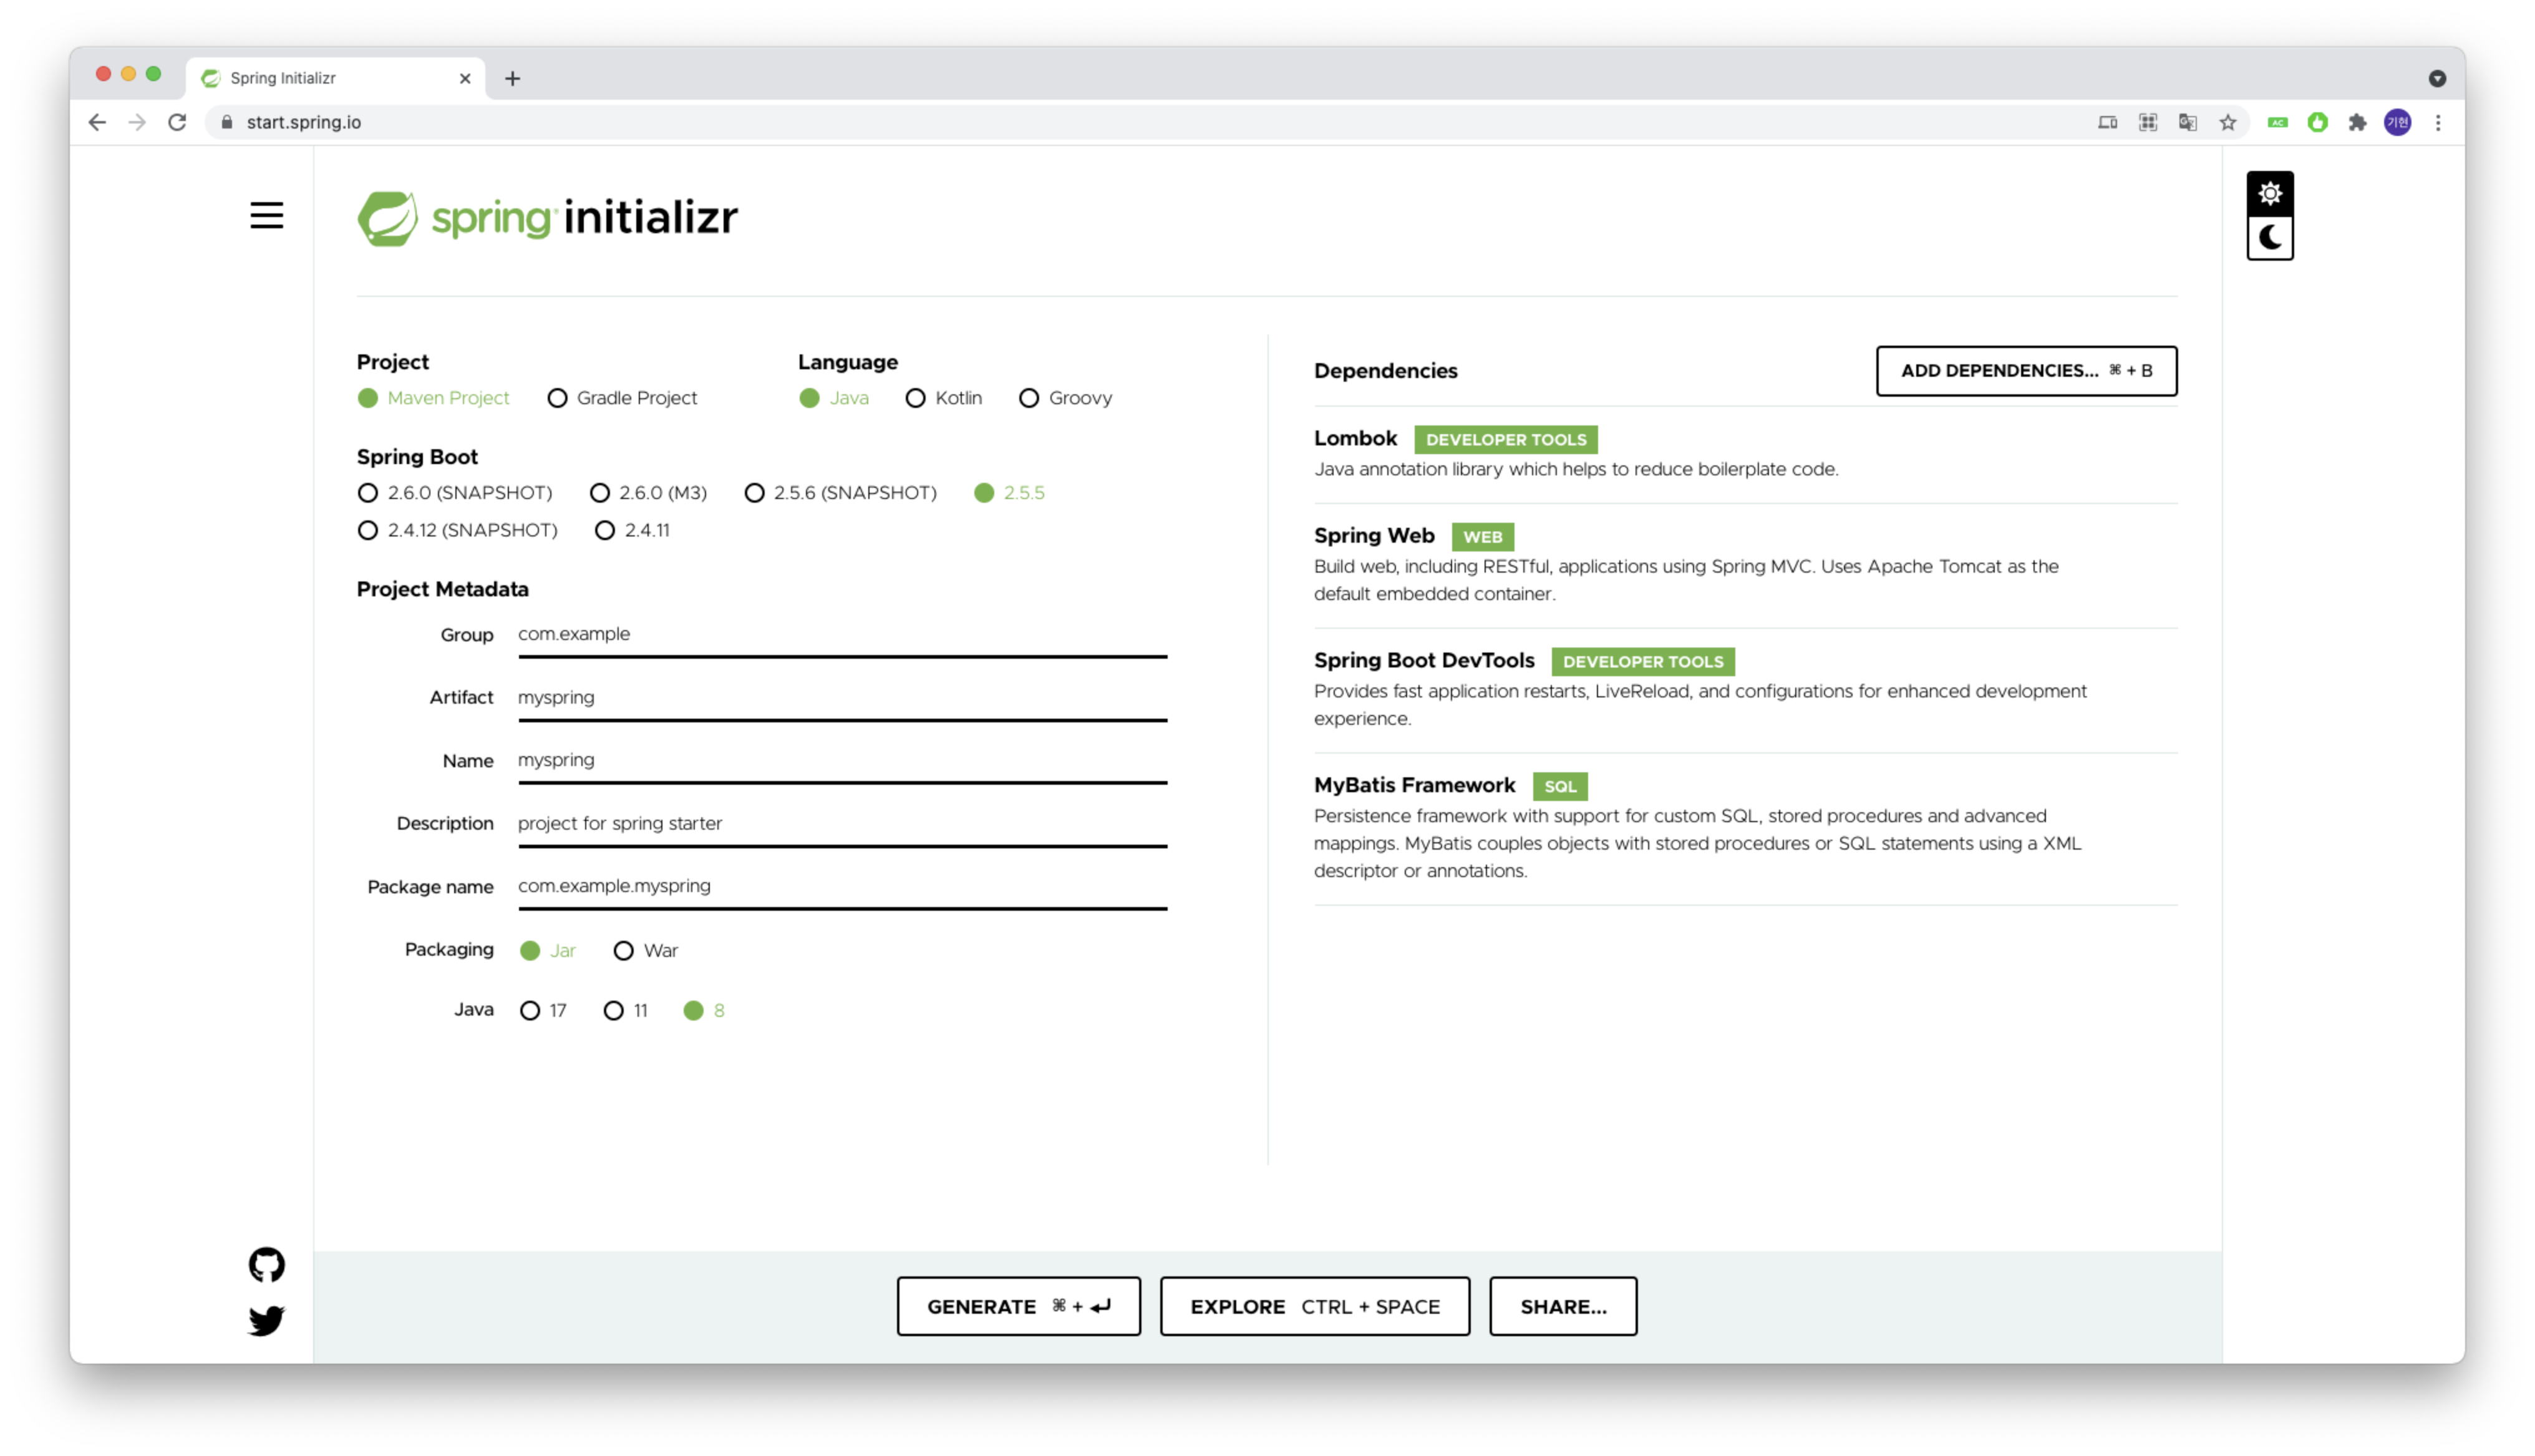Go back to the previous browser page
The image size is (2535, 1456).
coord(97,122)
